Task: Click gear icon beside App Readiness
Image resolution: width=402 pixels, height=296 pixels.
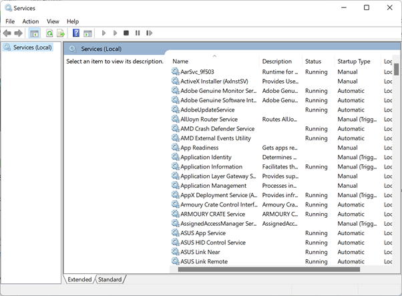Action: coord(176,148)
